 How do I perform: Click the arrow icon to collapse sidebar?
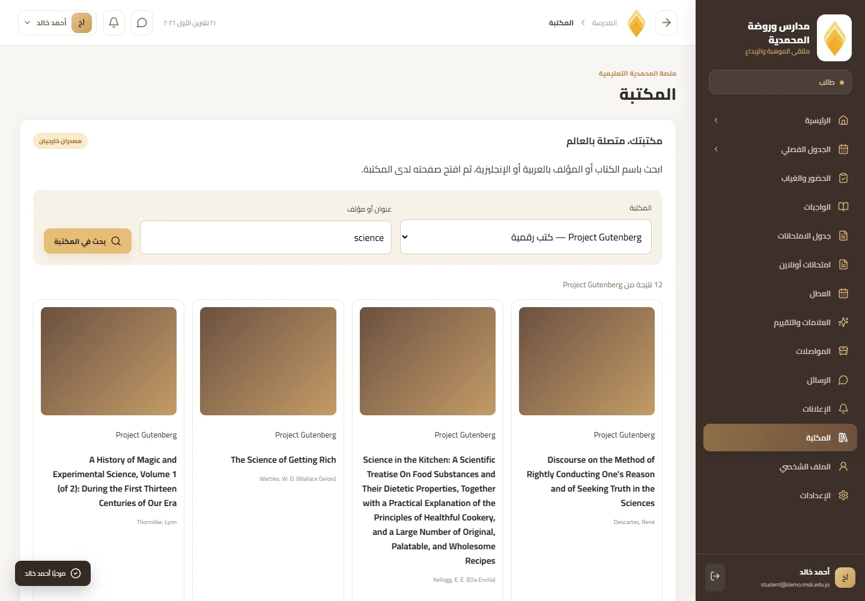pyautogui.click(x=666, y=23)
